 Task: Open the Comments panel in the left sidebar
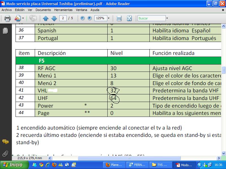[x=5, y=142]
